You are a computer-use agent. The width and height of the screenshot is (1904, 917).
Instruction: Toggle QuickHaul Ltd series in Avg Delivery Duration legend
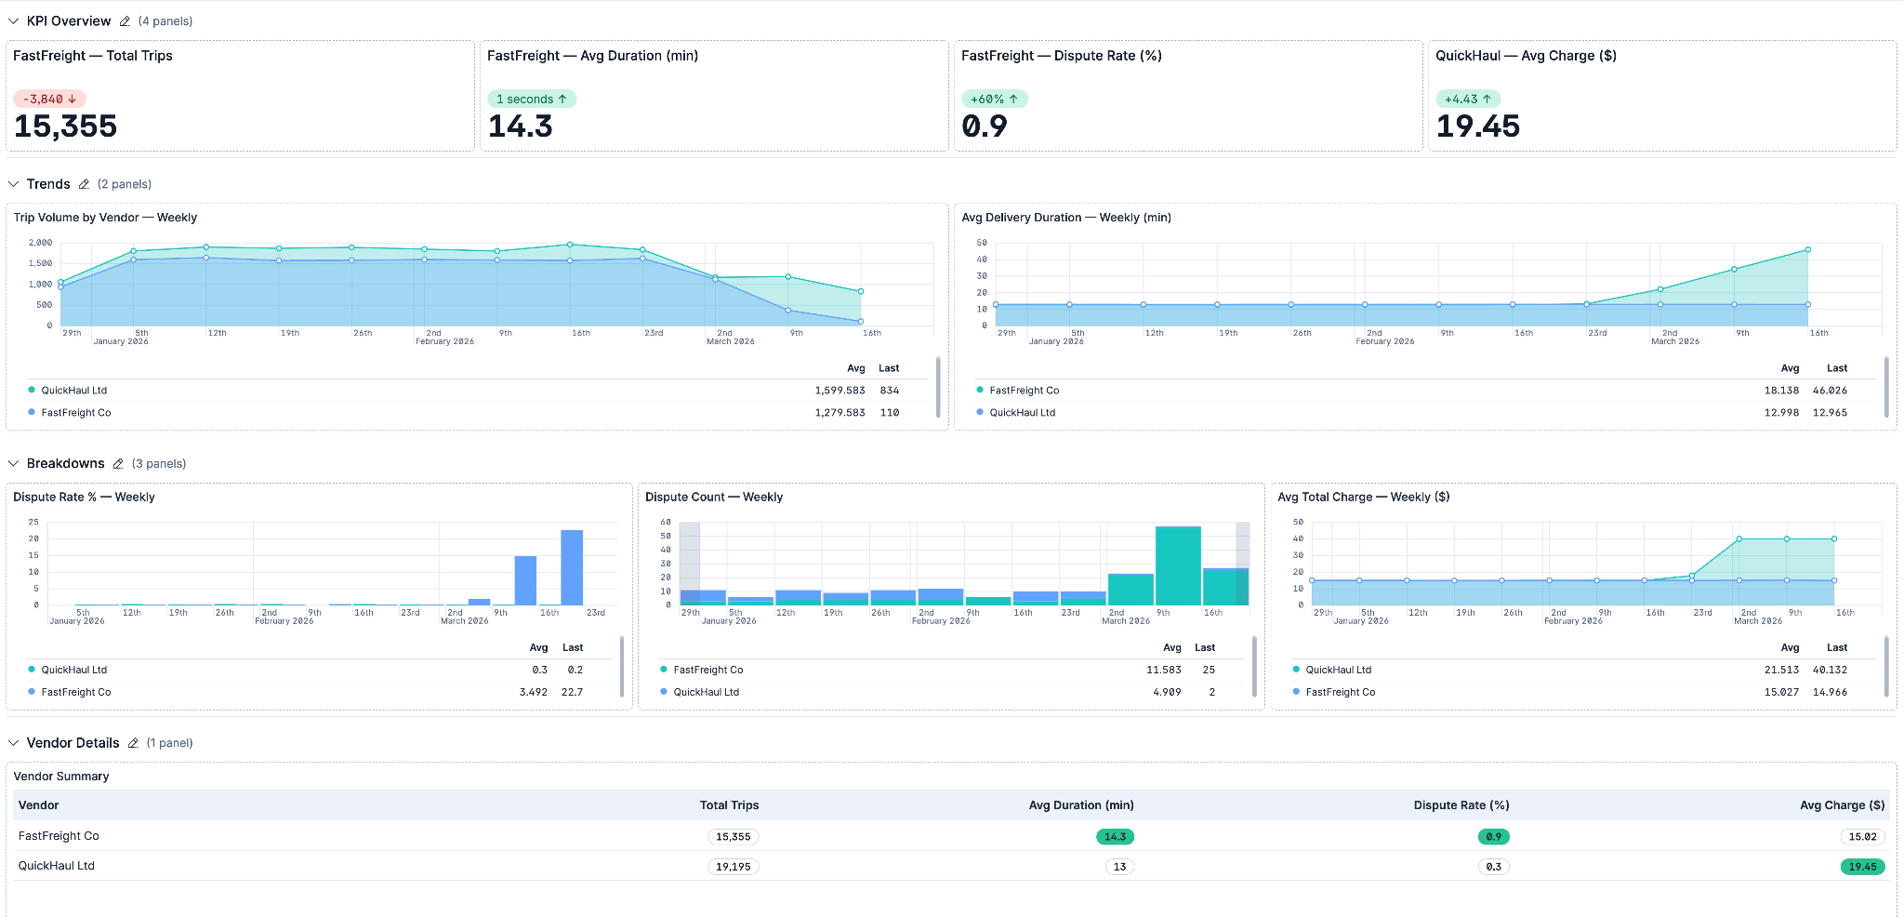[x=1023, y=413]
